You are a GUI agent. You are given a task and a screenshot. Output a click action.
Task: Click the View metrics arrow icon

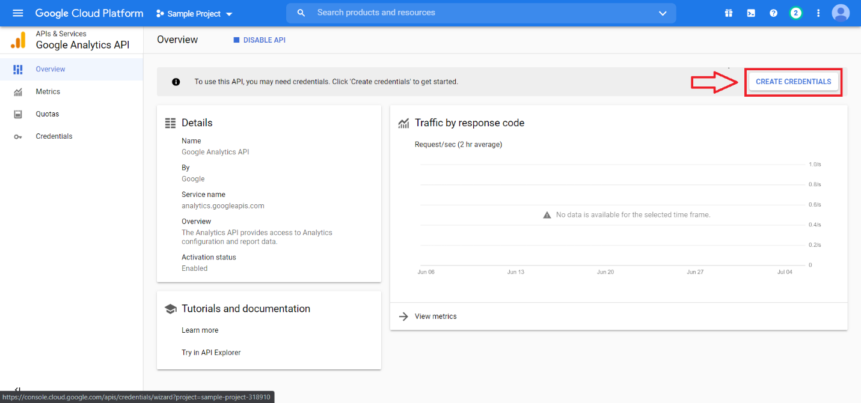point(404,317)
